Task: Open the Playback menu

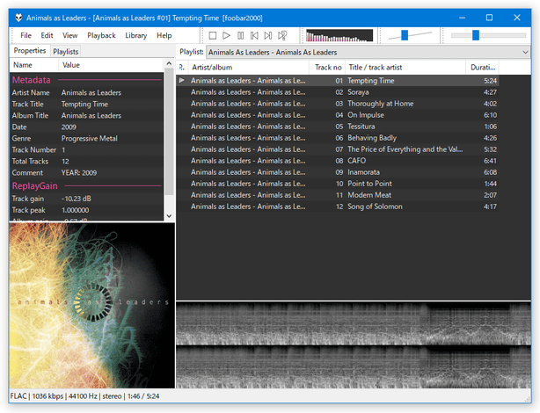Action: [x=101, y=35]
